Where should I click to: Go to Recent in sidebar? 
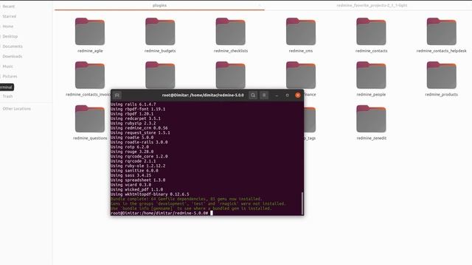[8, 7]
